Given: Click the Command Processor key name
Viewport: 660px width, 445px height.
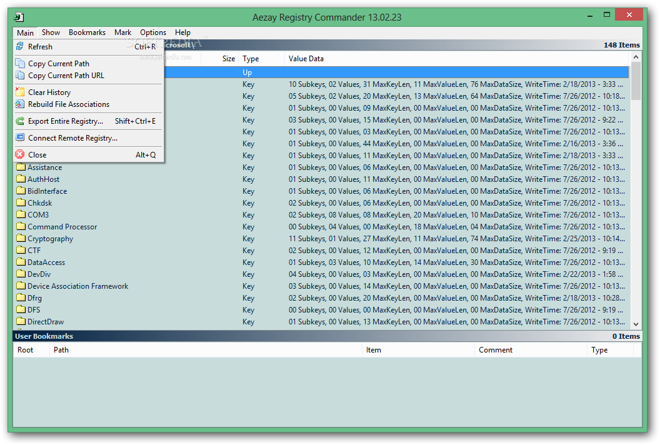Looking at the screenshot, I should click(62, 226).
